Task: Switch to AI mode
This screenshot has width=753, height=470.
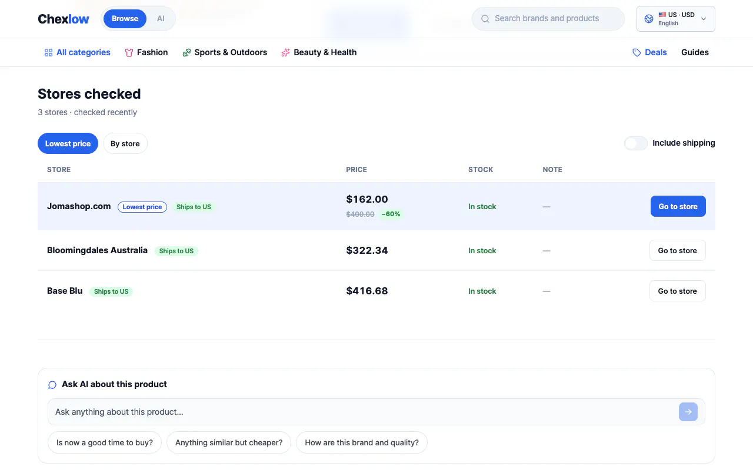Action: [161, 19]
